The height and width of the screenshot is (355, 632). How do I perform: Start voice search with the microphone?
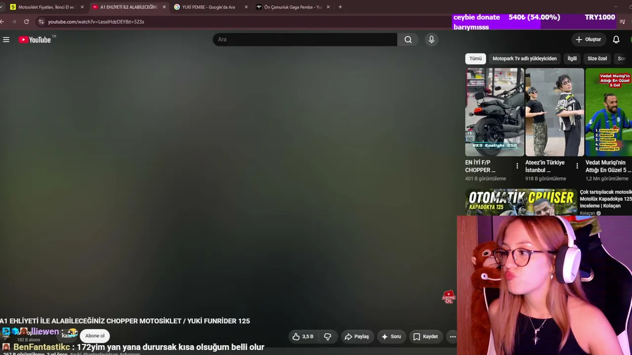pyautogui.click(x=432, y=39)
